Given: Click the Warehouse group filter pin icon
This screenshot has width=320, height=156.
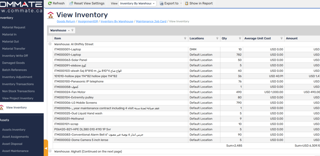Looking at the screenshot, I should pos(72,30).
